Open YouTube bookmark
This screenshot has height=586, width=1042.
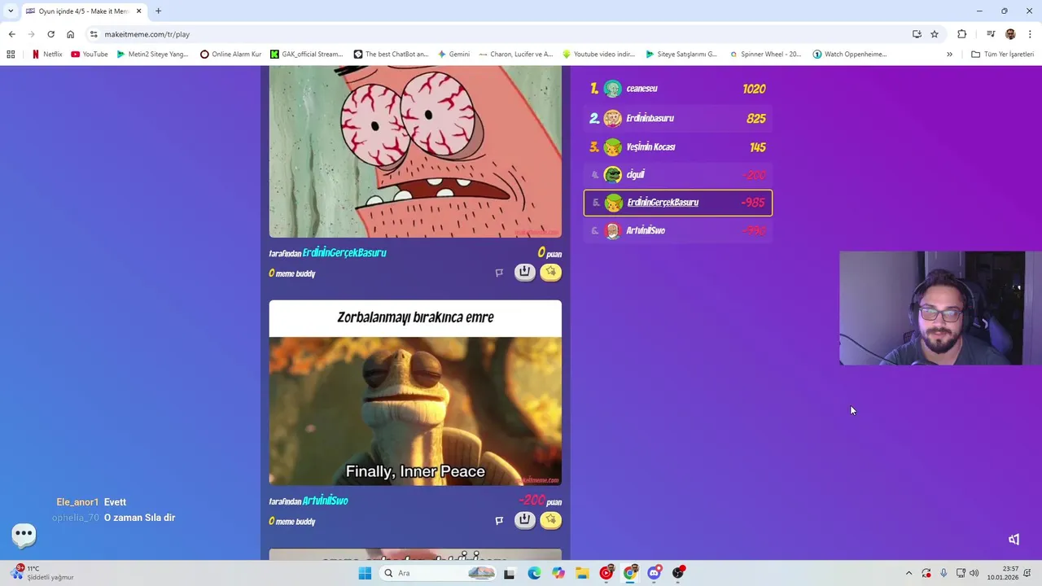pos(90,55)
